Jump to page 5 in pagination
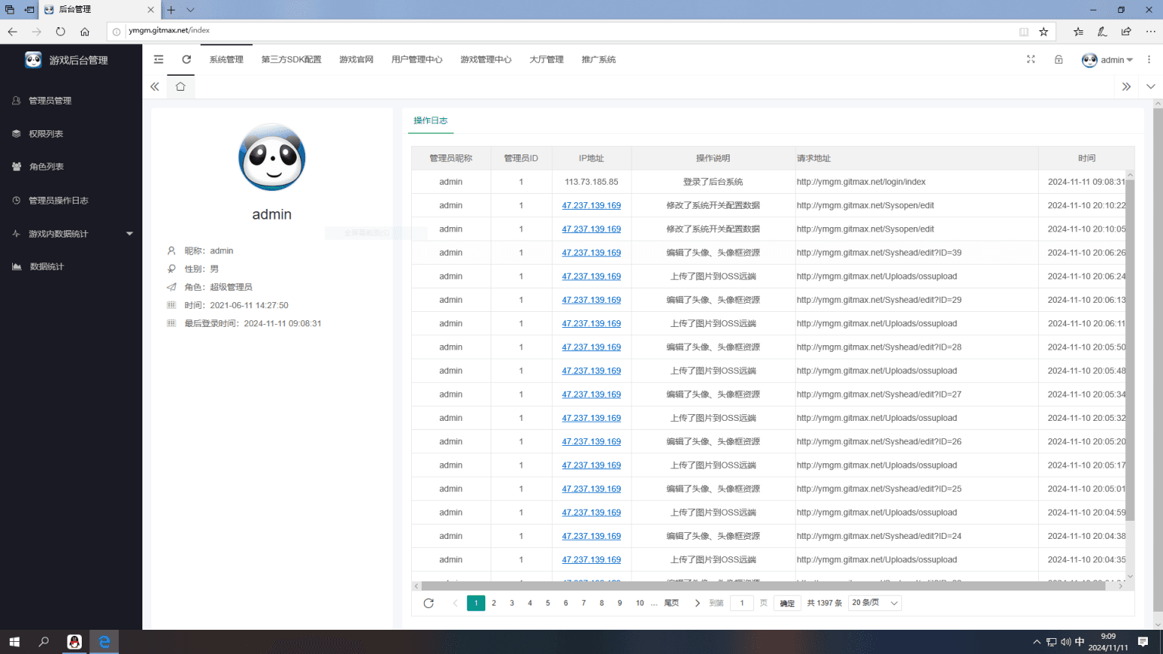The height and width of the screenshot is (654, 1163). point(547,603)
